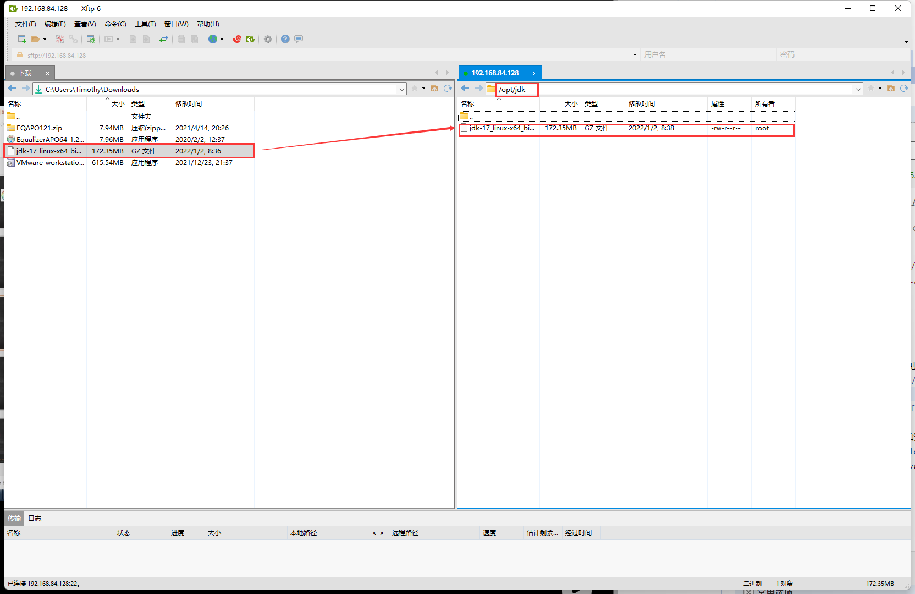Image resolution: width=915 pixels, height=594 pixels.
Task: Click the New Session toolbar icon
Action: [22, 39]
